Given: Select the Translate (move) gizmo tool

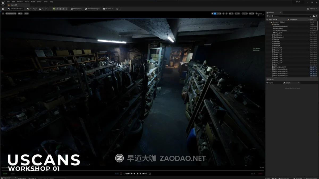Looking at the screenshot, I should click(215, 14).
